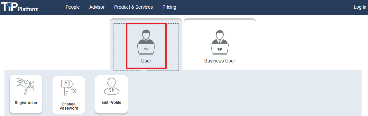Image resolution: width=368 pixels, height=116 pixels.
Task: Select the User person-with-laptop icon
Action: click(x=146, y=42)
